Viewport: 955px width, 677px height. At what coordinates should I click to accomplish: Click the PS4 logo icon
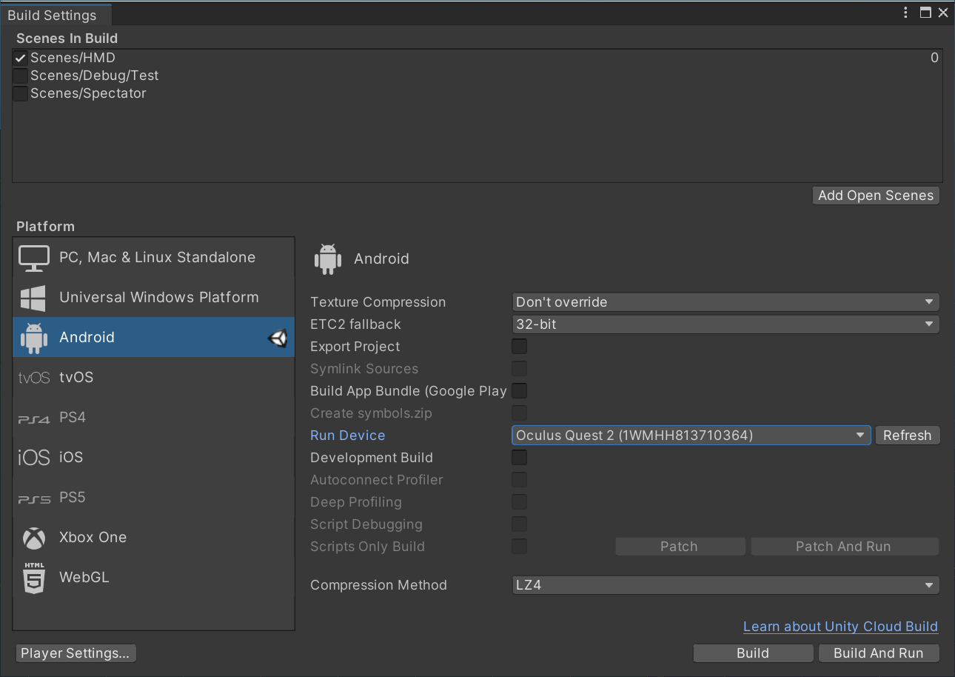coord(34,418)
